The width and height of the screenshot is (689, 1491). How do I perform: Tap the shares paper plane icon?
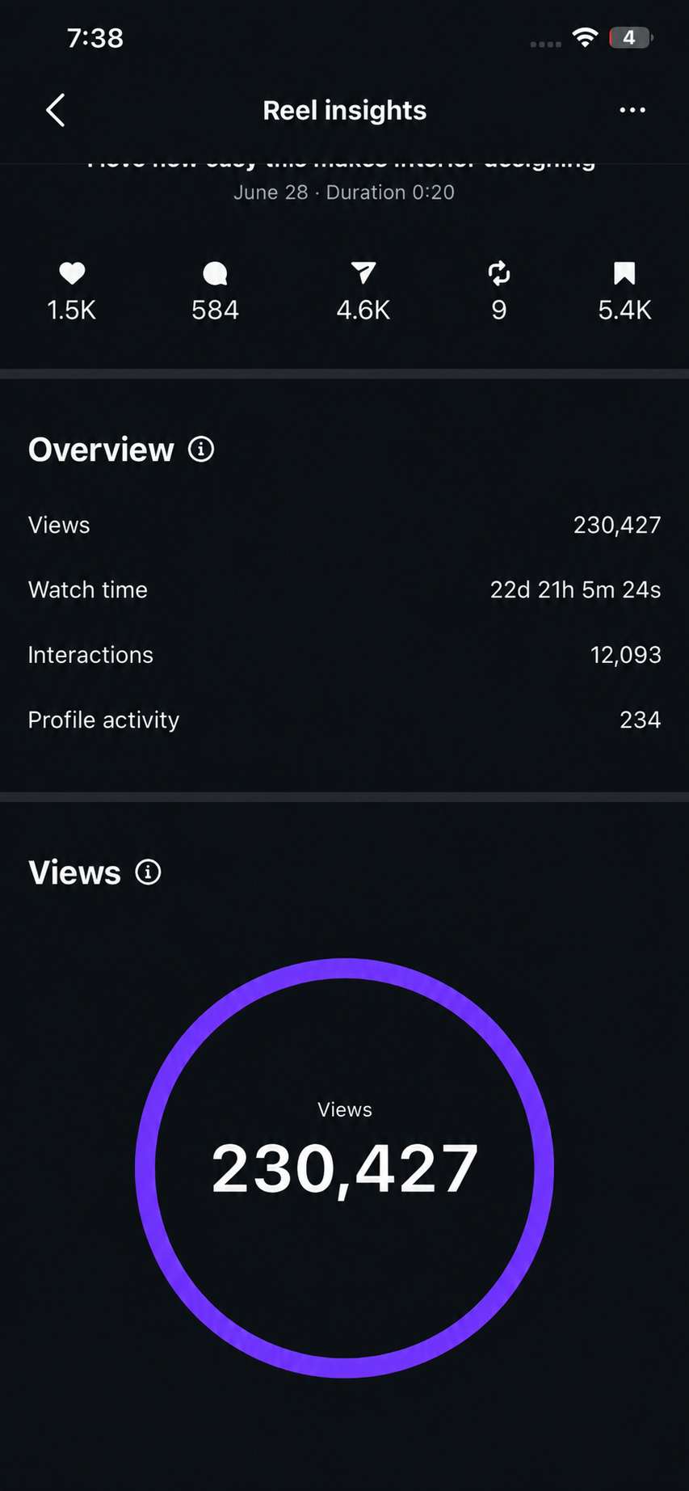[363, 273]
